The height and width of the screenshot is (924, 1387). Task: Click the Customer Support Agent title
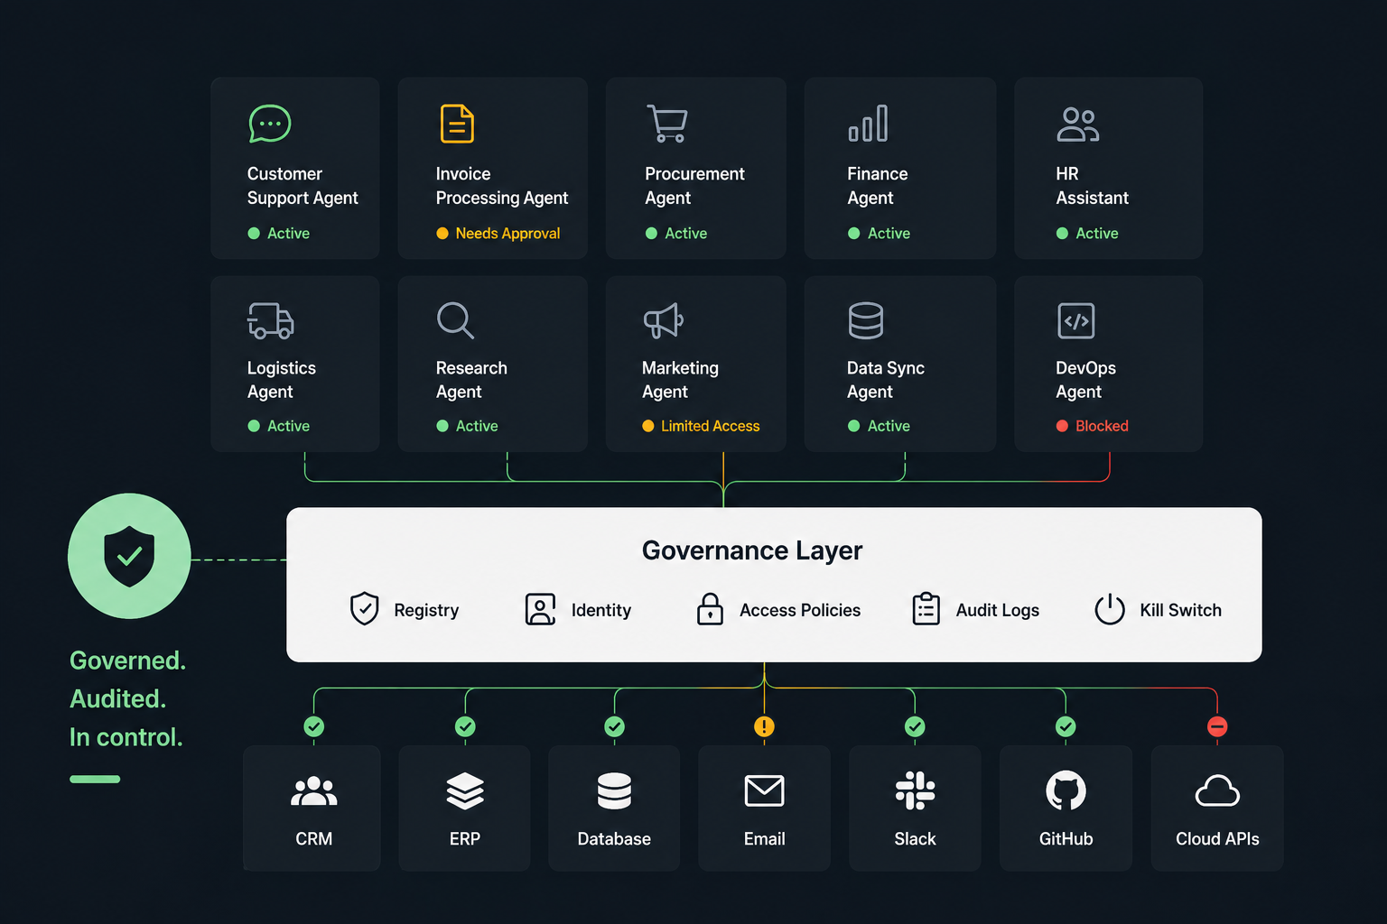(303, 186)
